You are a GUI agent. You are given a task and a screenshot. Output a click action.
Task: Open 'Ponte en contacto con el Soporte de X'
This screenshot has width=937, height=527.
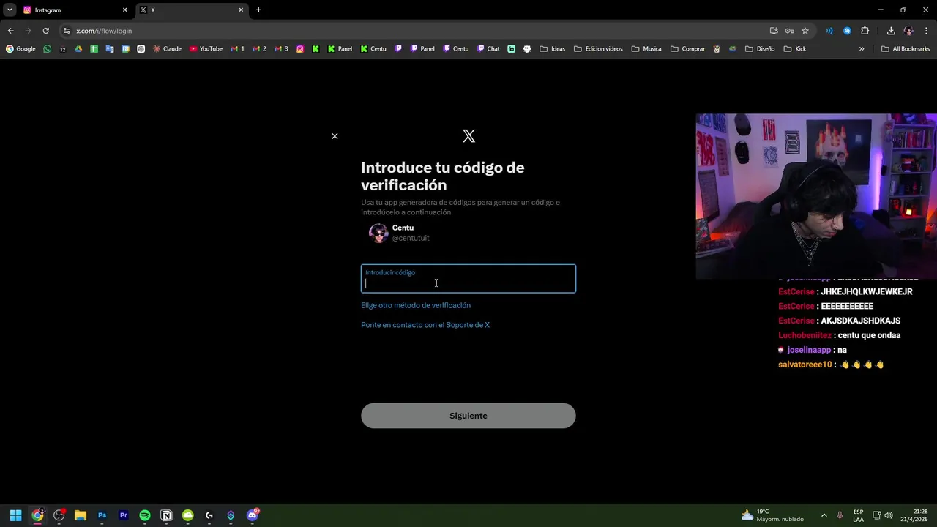[425, 325]
